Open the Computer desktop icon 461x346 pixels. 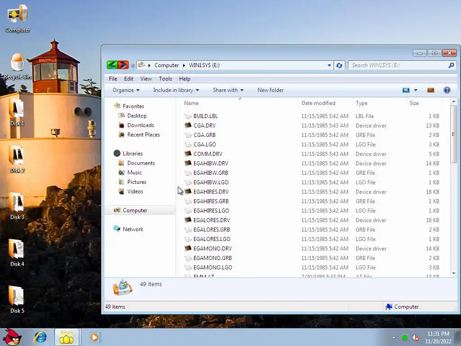click(x=18, y=18)
